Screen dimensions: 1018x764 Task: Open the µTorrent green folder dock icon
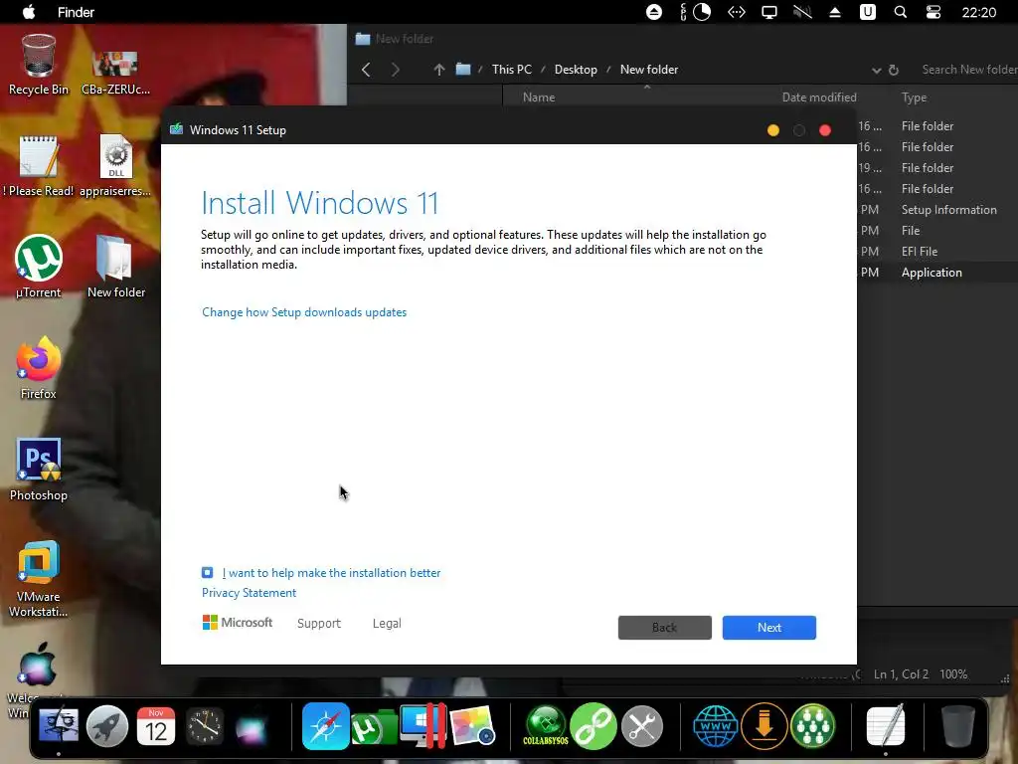(x=375, y=727)
